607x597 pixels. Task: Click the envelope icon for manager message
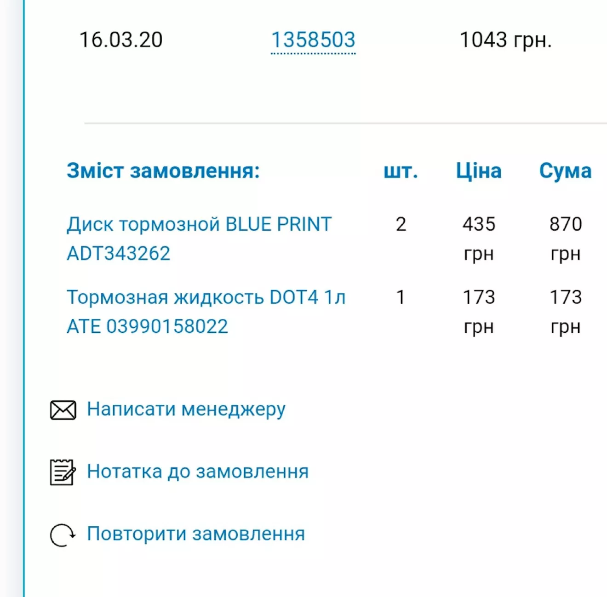pos(63,410)
